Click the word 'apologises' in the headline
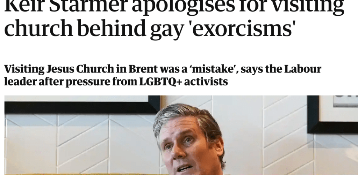 click(x=183, y=6)
